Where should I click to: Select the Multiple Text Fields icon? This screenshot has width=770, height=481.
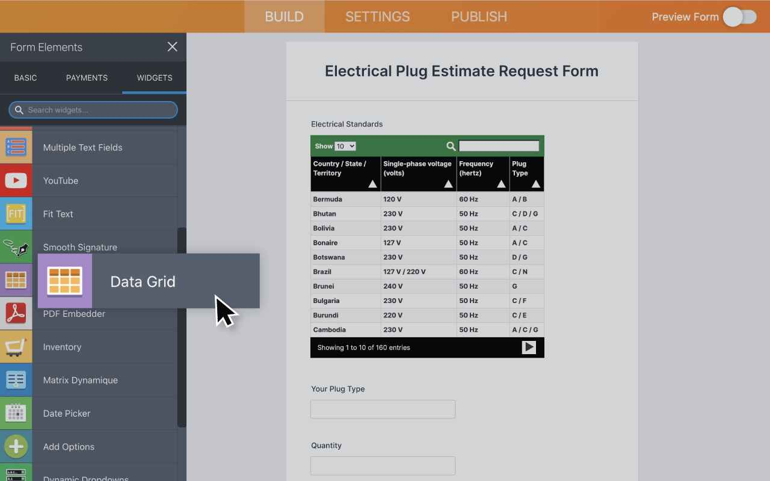[16, 147]
